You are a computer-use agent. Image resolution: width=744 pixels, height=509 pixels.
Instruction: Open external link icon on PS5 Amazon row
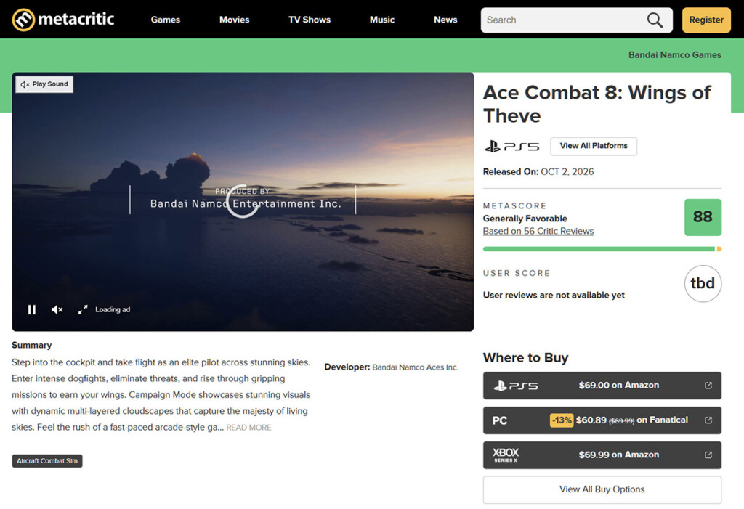pyautogui.click(x=708, y=385)
